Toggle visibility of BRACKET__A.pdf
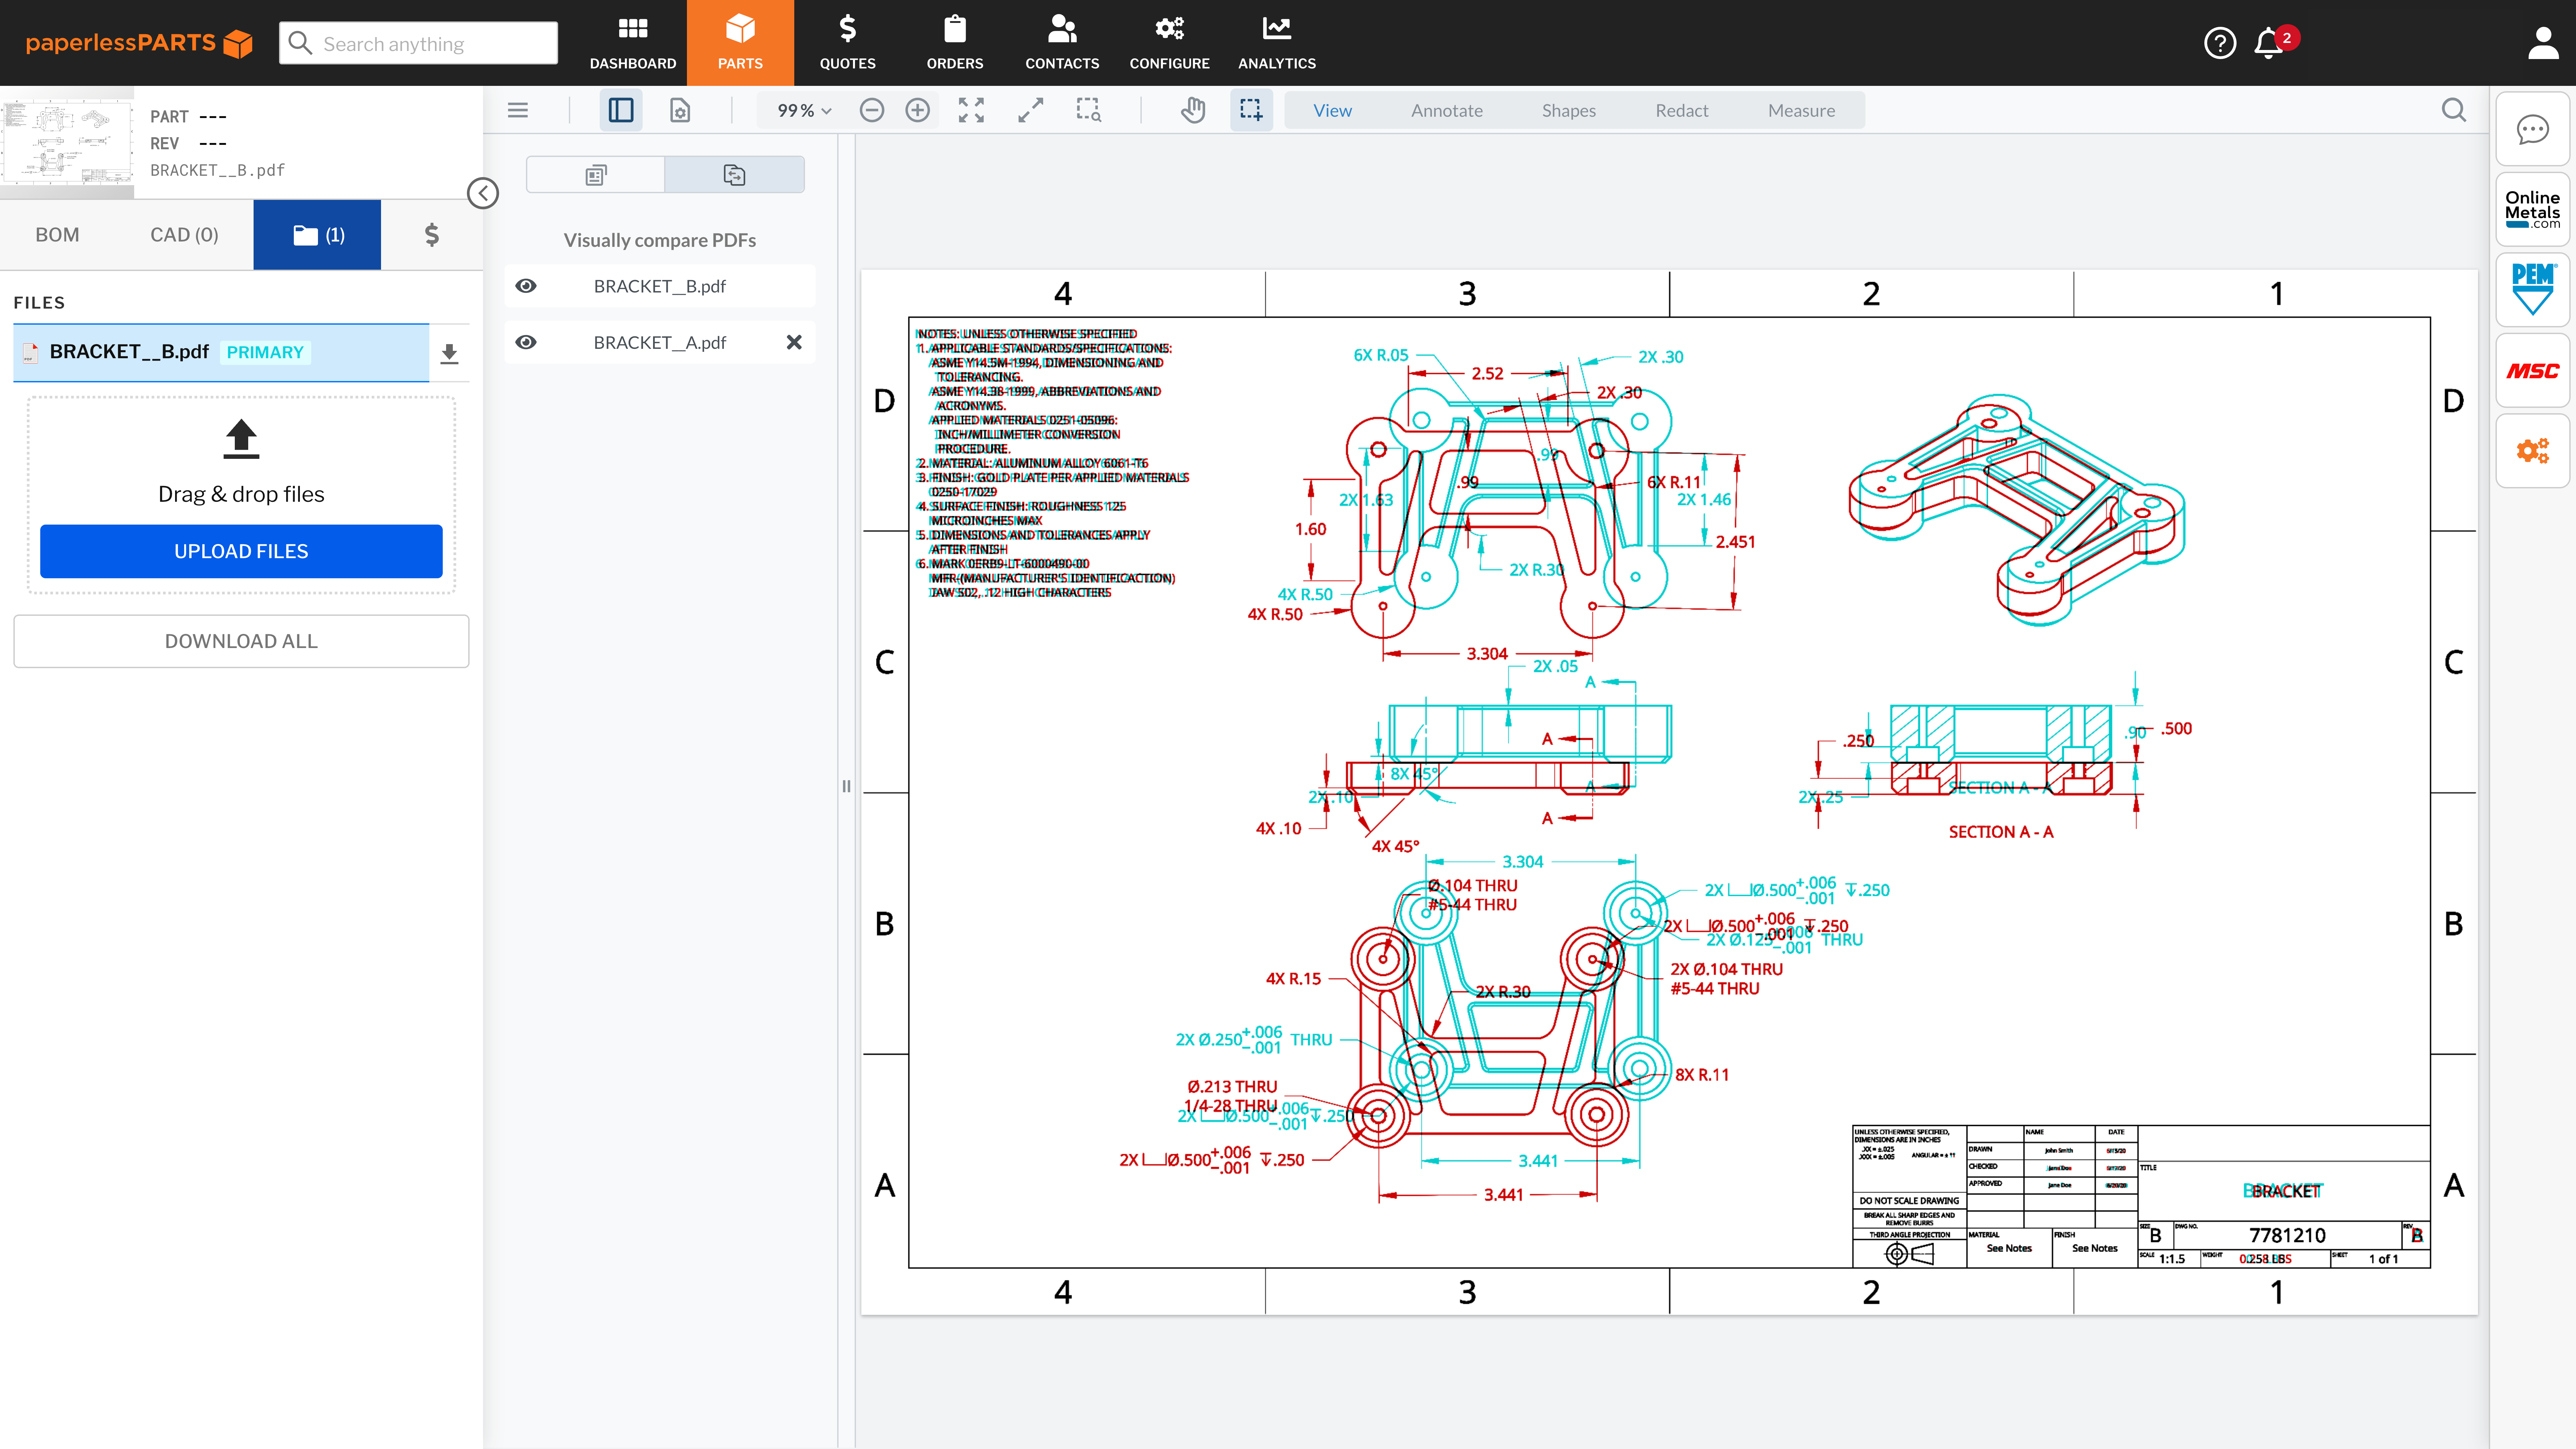 (x=526, y=342)
